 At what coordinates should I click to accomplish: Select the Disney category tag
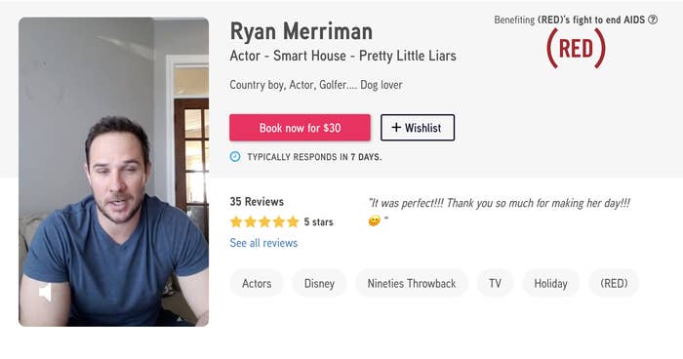click(319, 283)
